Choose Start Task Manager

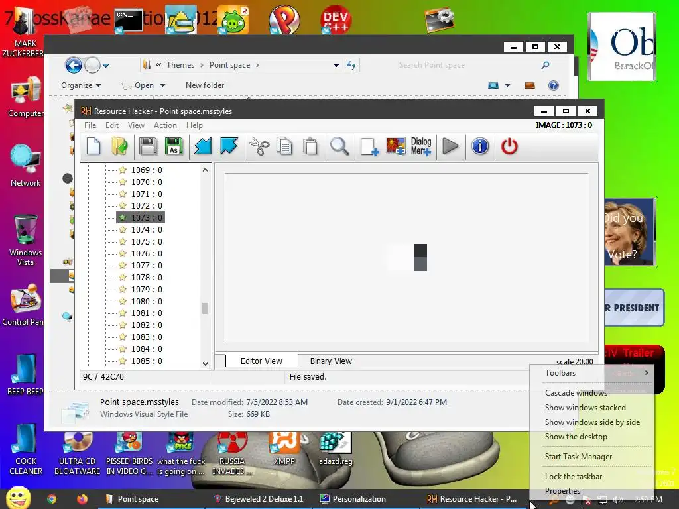[x=578, y=457]
